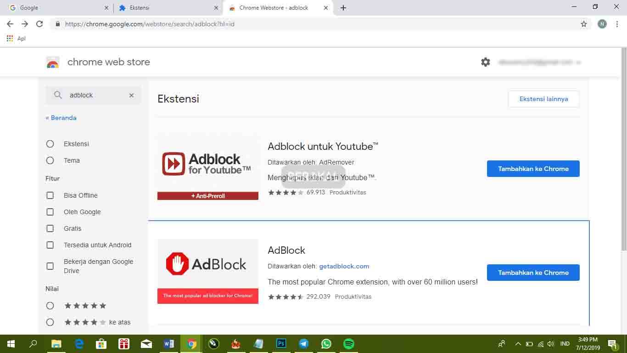Click the browser forward arrow
Viewport: 627px width, 353px height.
pyautogui.click(x=25, y=24)
